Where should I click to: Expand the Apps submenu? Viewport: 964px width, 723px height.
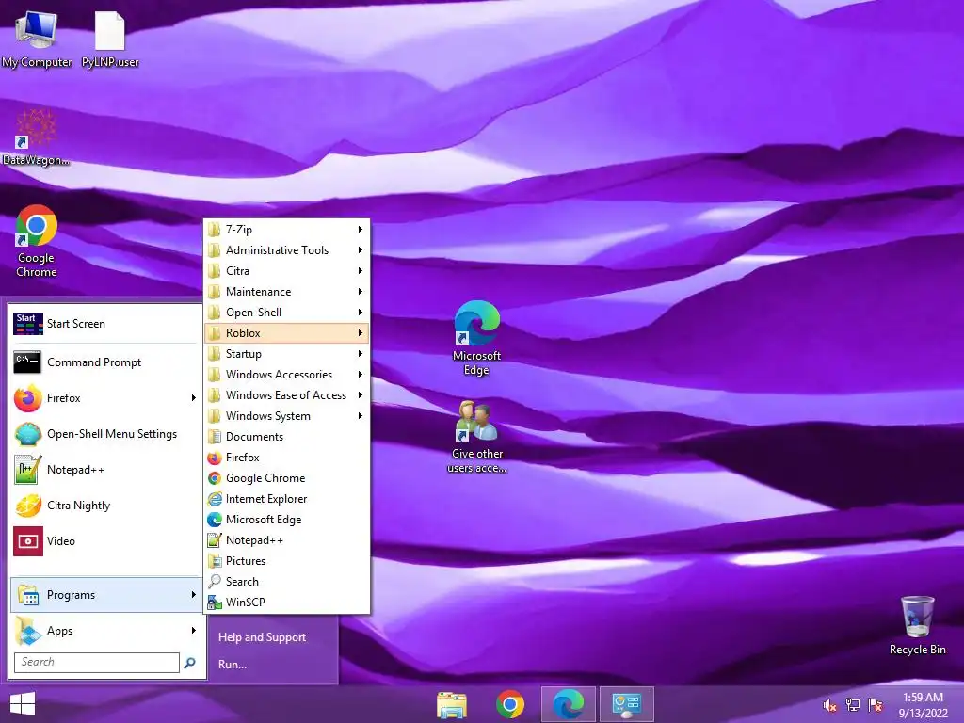click(x=106, y=631)
